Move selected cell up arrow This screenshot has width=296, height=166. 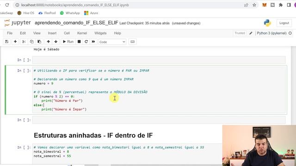point(48,41)
